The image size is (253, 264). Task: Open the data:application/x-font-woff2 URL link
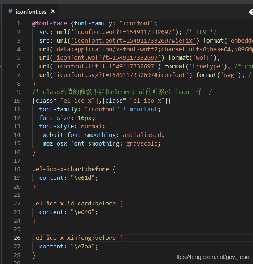[x=153, y=49]
